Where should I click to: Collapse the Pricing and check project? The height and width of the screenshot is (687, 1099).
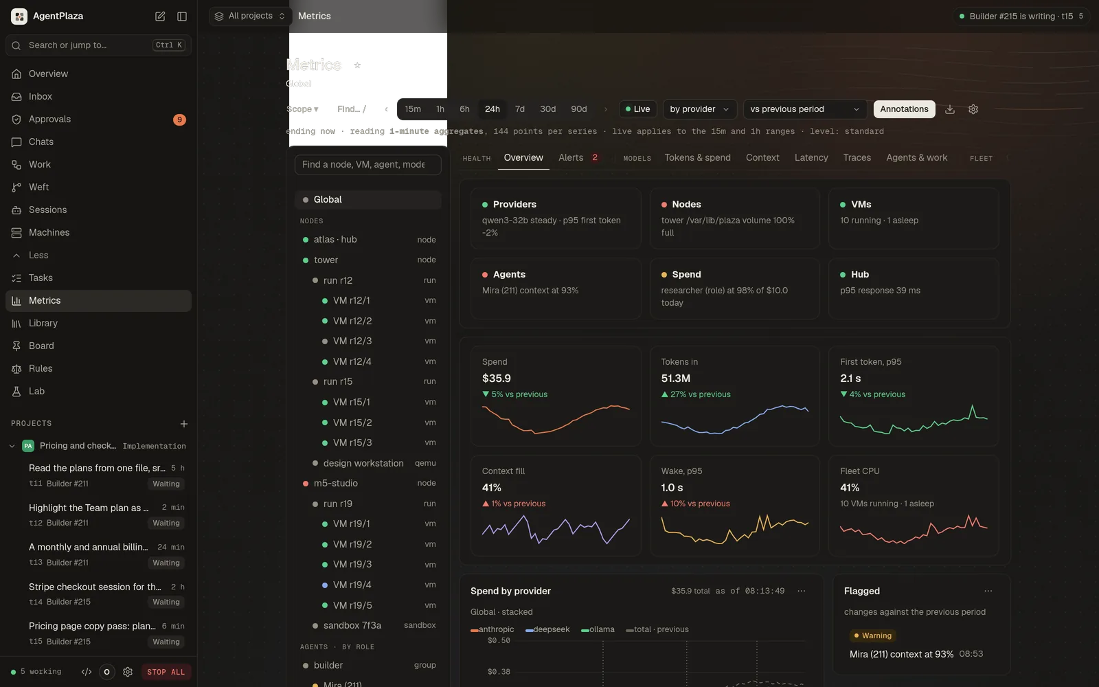point(12,446)
